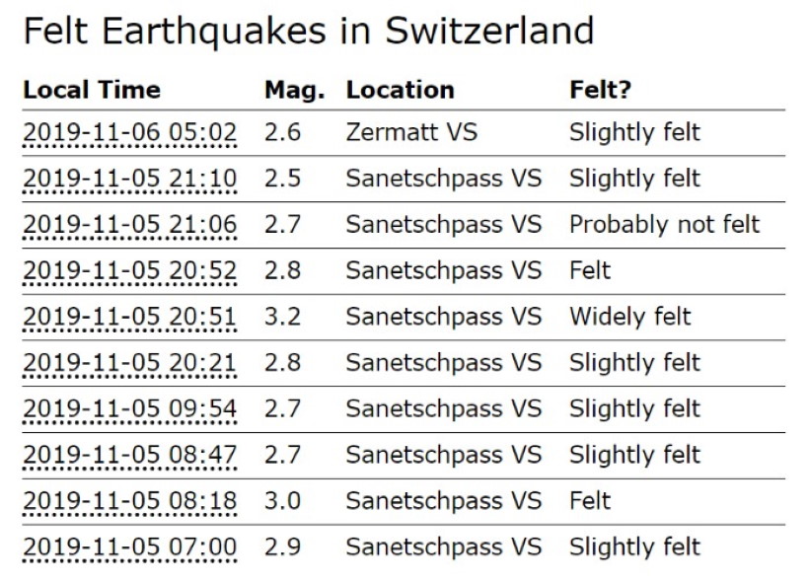Click the Widely felt status cell
The image size is (809, 584).
tap(629, 317)
